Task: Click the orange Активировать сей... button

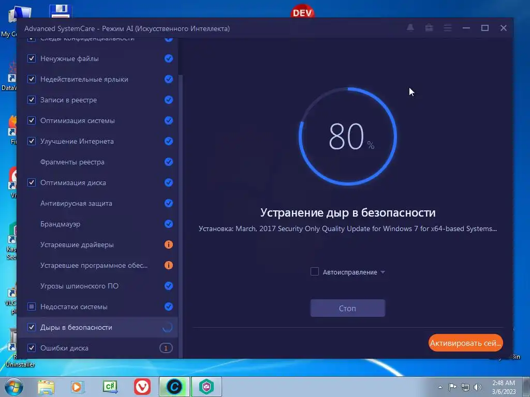Action: (466, 343)
